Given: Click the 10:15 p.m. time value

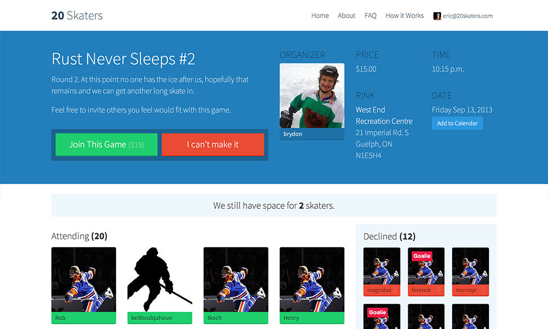Looking at the screenshot, I should [448, 69].
